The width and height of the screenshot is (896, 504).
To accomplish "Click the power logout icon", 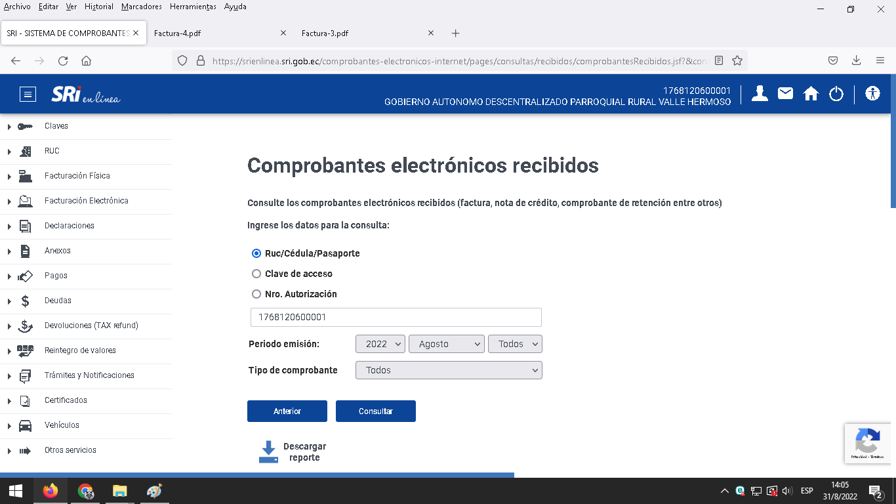I will (836, 94).
